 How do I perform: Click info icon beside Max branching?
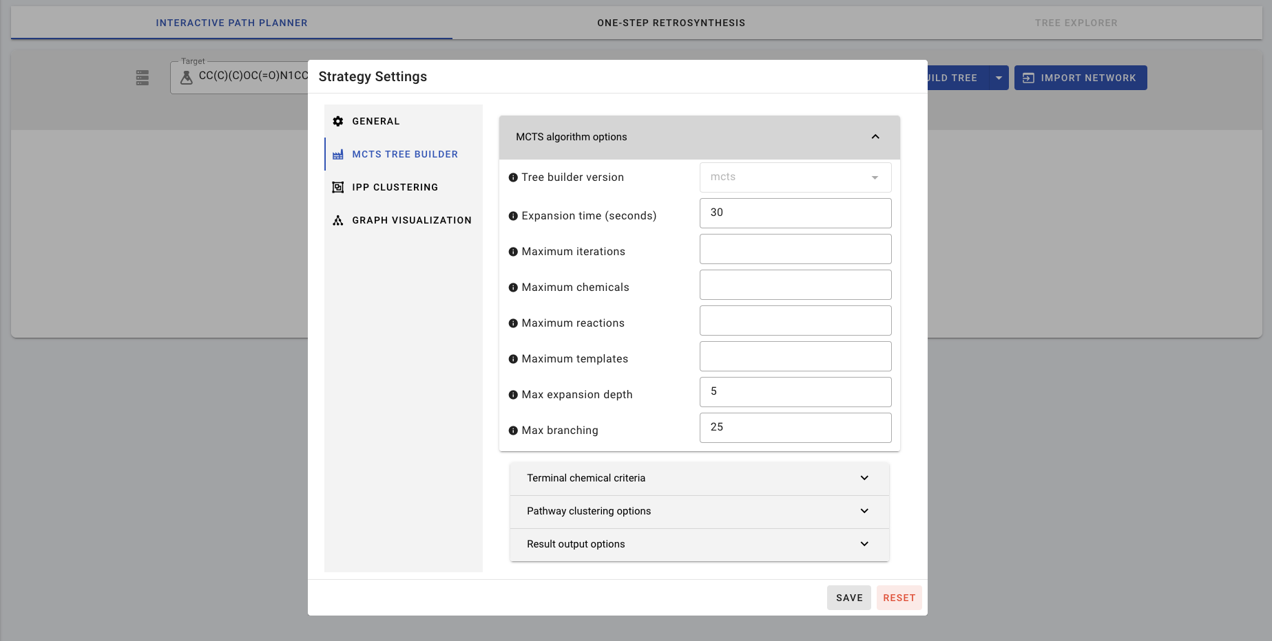tap(513, 431)
